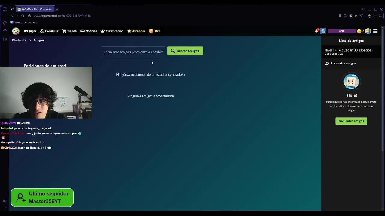The height and width of the screenshot is (216, 385).
Task: Open the extensions cube icon
Action: pos(369,16)
